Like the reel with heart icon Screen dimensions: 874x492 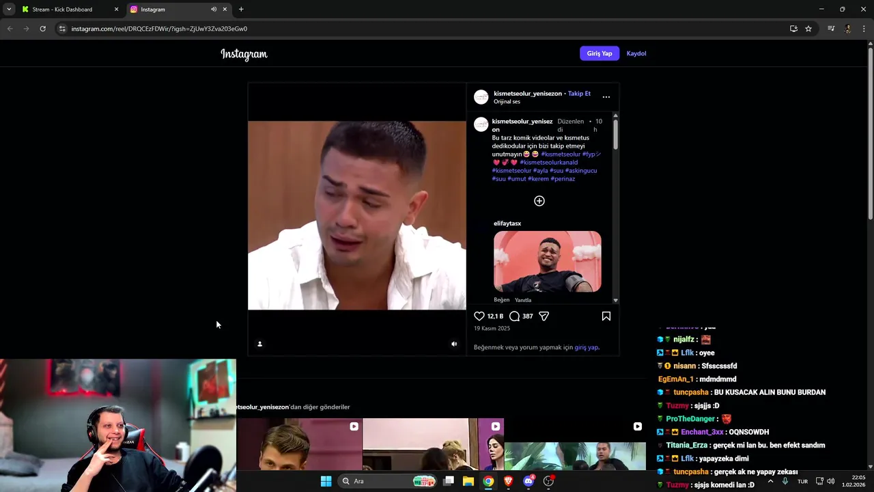click(479, 316)
